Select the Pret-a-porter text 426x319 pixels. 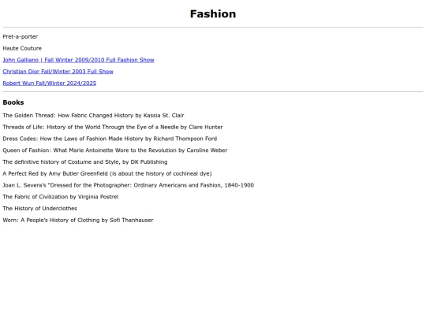20,36
